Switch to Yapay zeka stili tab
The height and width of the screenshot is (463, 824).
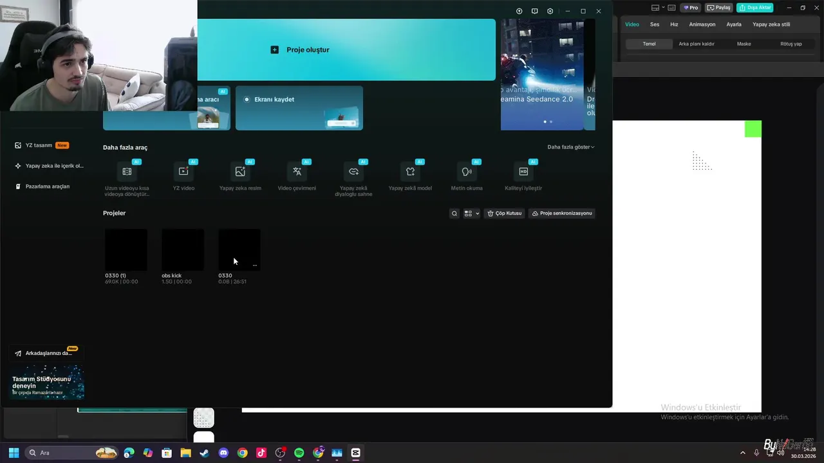pyautogui.click(x=771, y=24)
